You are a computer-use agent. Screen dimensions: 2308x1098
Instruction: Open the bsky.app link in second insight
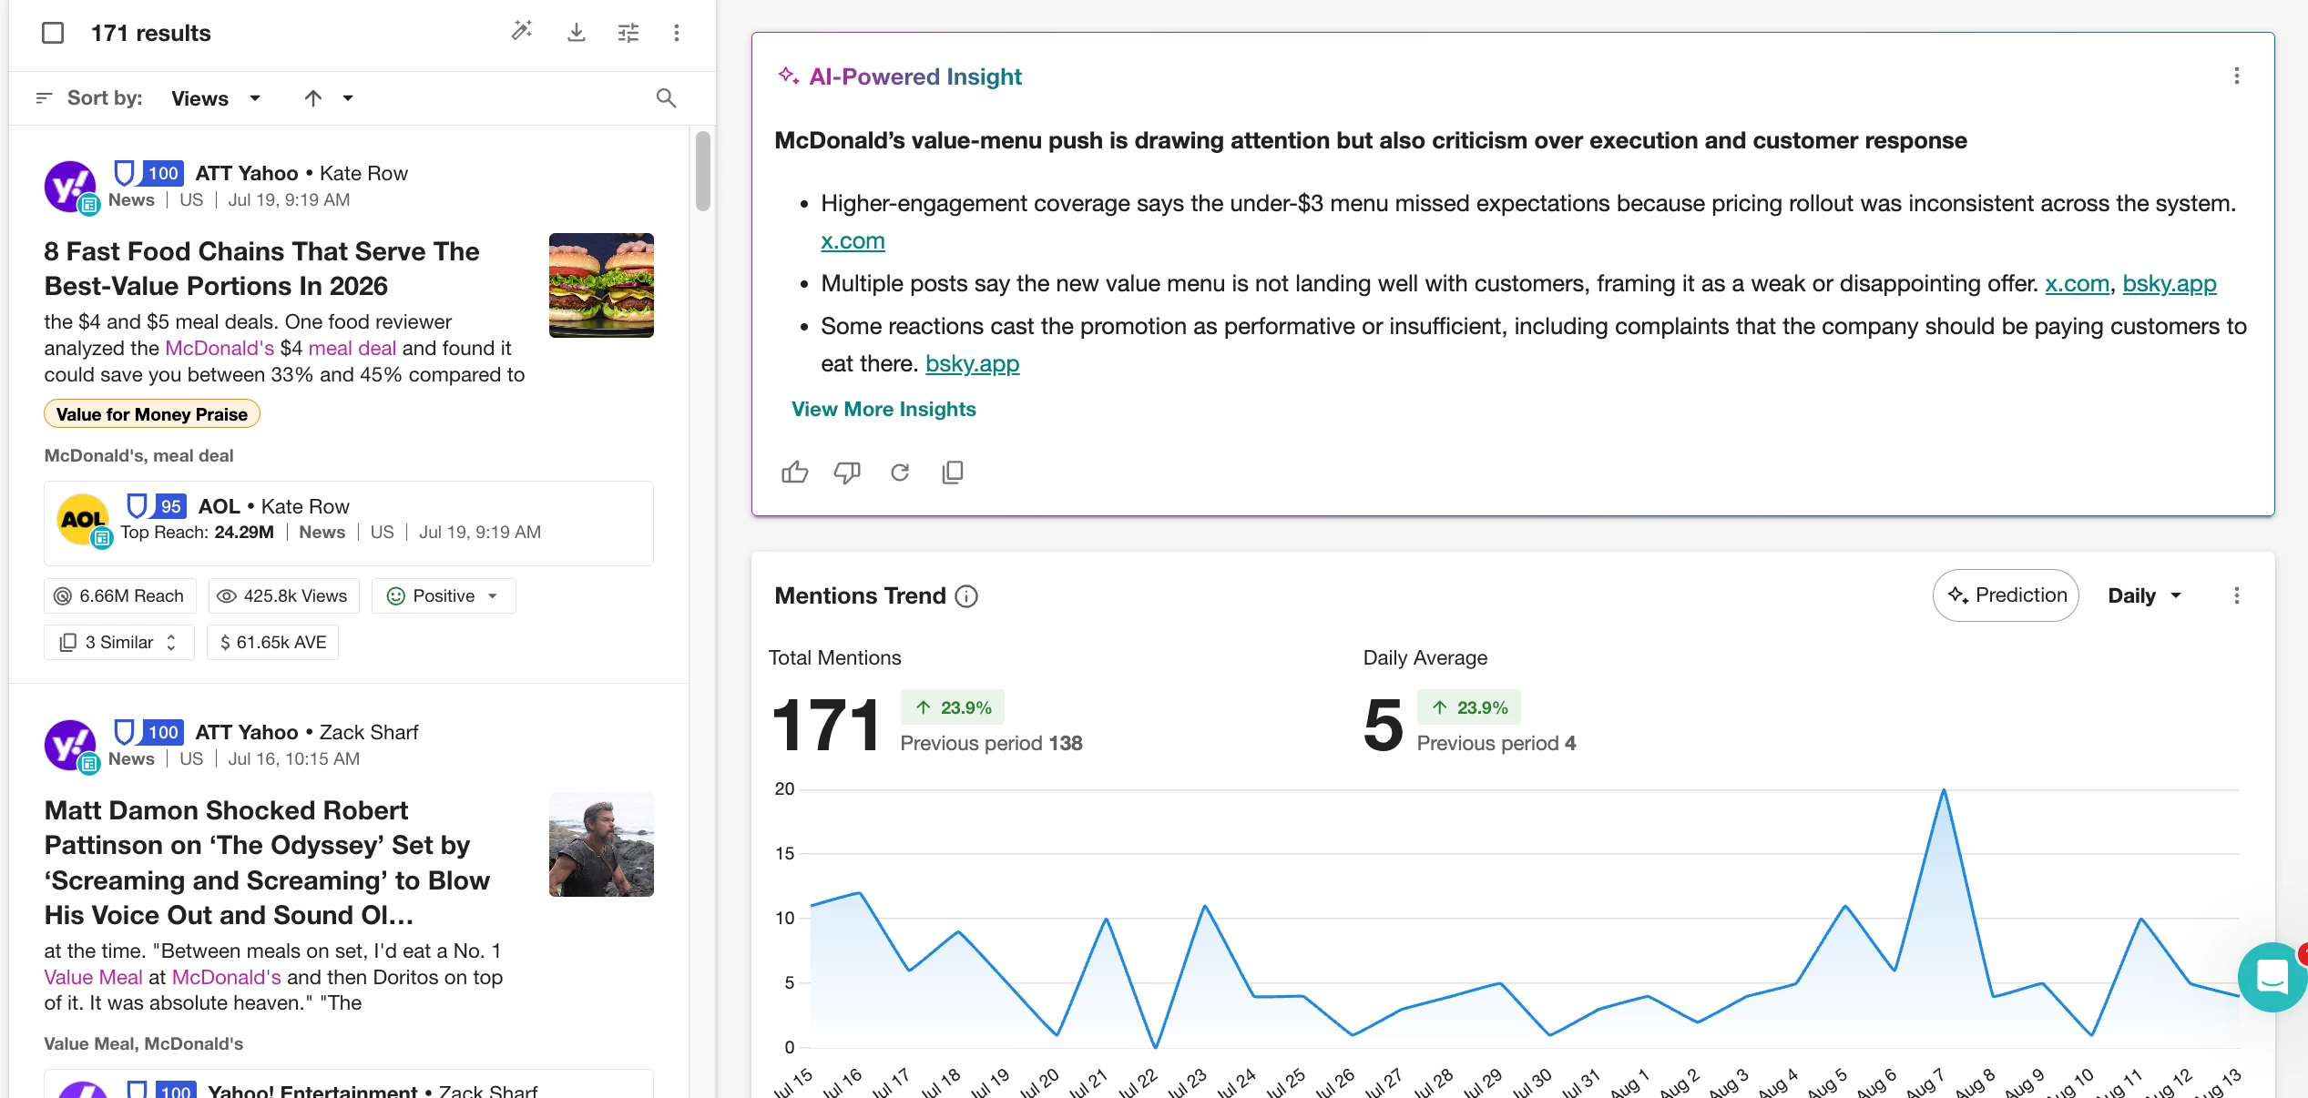pyautogui.click(x=2170, y=284)
